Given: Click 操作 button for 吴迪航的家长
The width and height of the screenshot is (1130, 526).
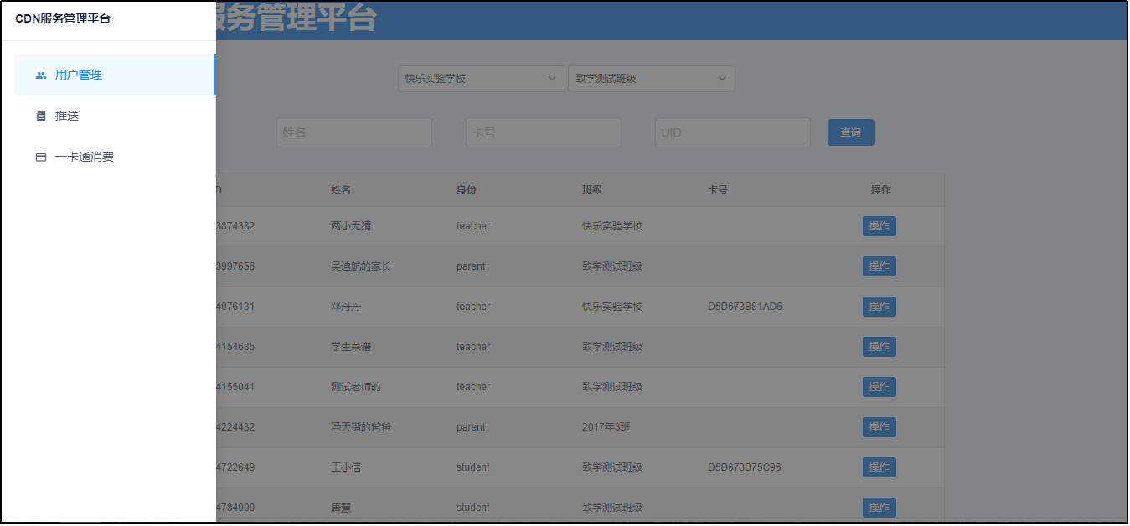Looking at the screenshot, I should pyautogui.click(x=879, y=266).
